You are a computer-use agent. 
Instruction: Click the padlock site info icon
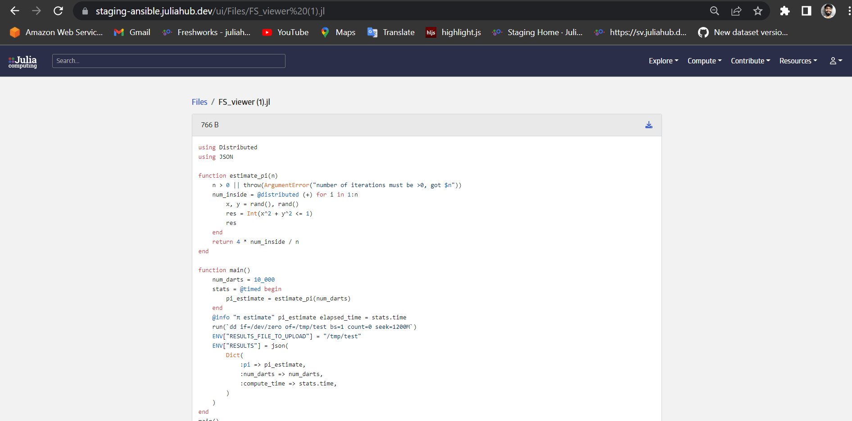pos(85,11)
